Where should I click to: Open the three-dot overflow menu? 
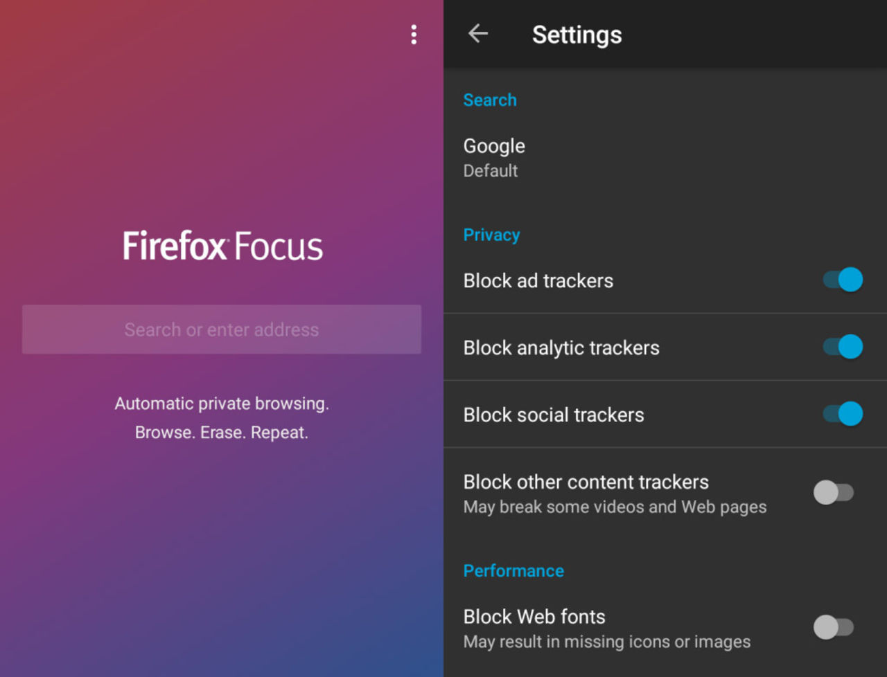[x=414, y=35]
